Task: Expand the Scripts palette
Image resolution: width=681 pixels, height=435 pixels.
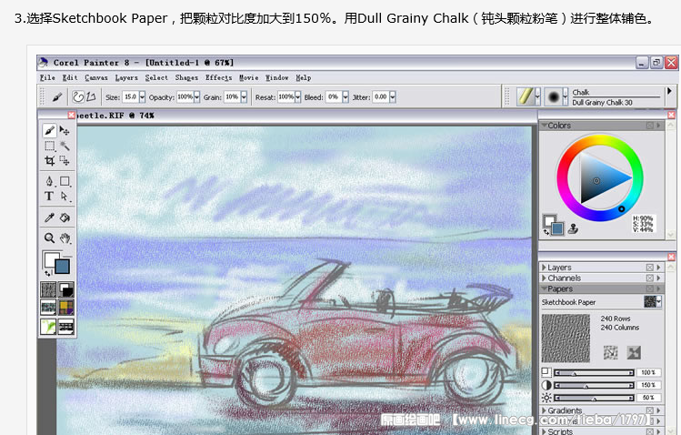Action: tap(544, 431)
